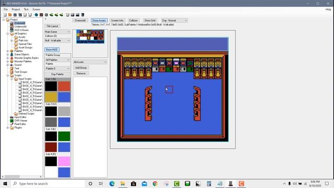Open the green CHR Viewer icon

pos(11,121)
